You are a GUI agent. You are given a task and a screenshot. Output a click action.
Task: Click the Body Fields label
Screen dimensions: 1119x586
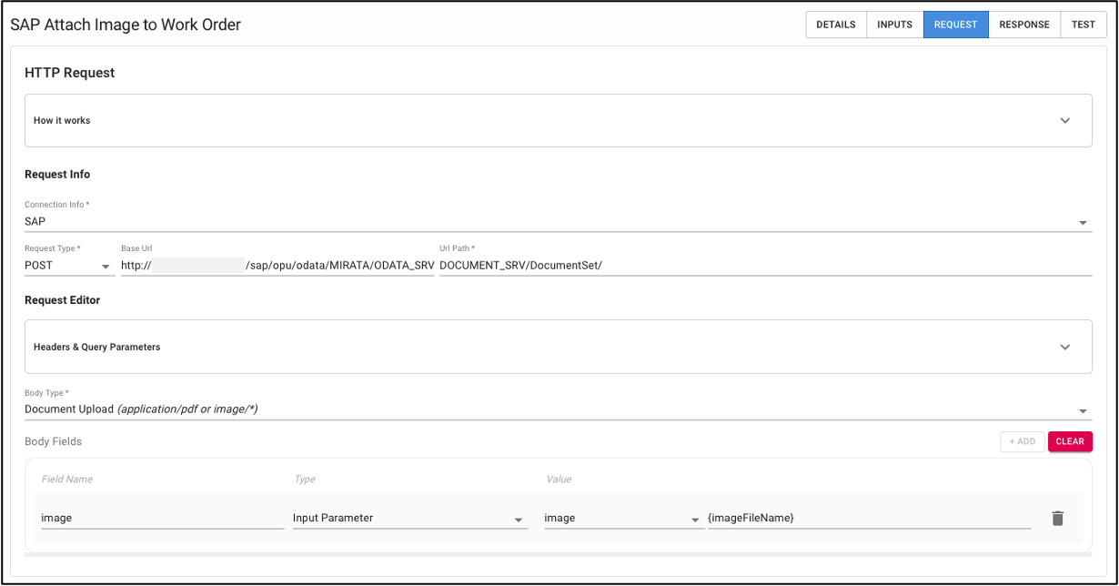(54, 441)
